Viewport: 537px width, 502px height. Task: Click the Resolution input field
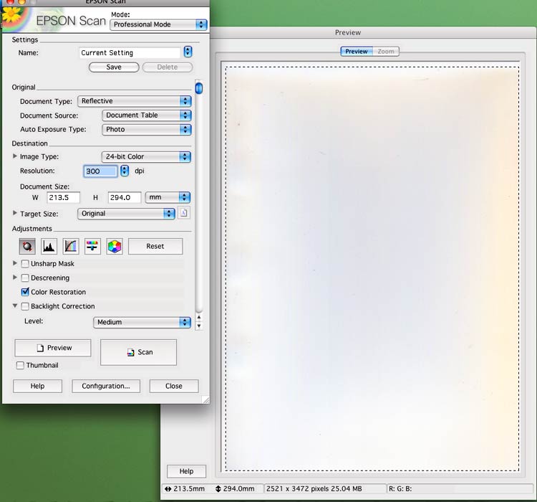(x=100, y=171)
